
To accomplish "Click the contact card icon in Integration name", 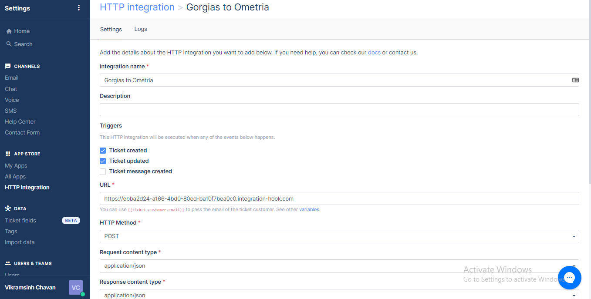I will (x=575, y=80).
